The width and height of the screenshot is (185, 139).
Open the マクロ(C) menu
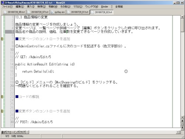[78, 7]
